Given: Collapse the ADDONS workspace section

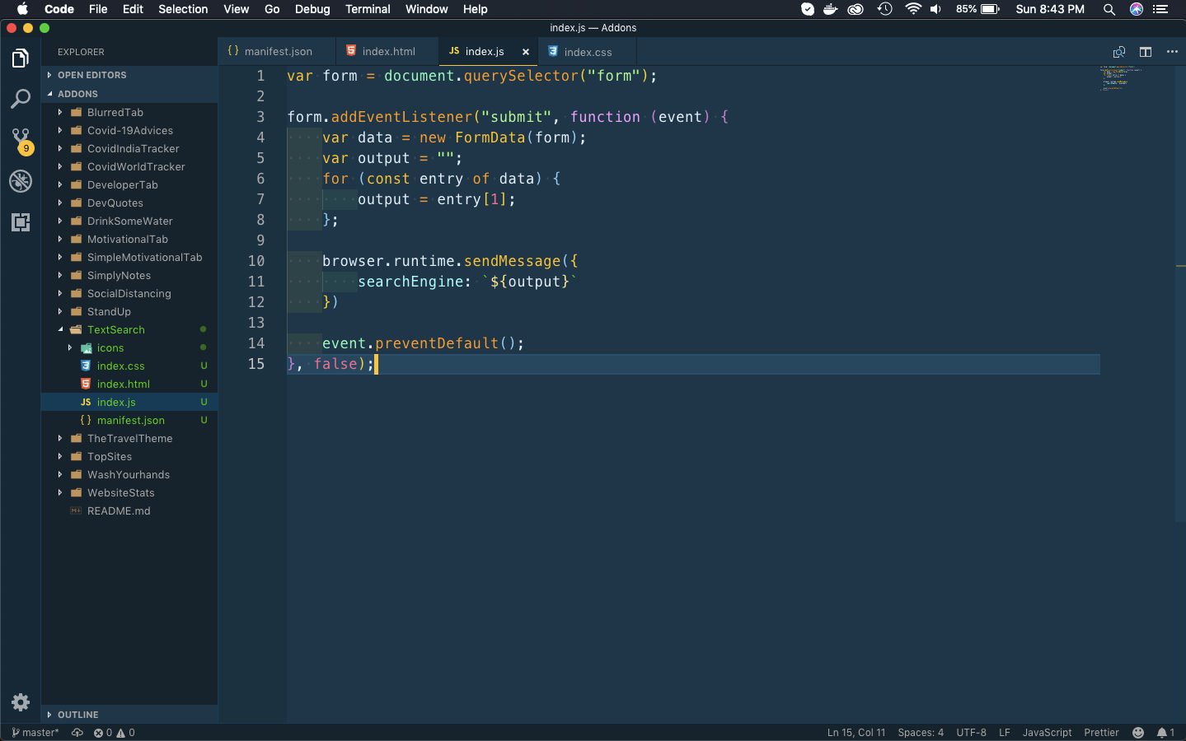Looking at the screenshot, I should 129,94.
